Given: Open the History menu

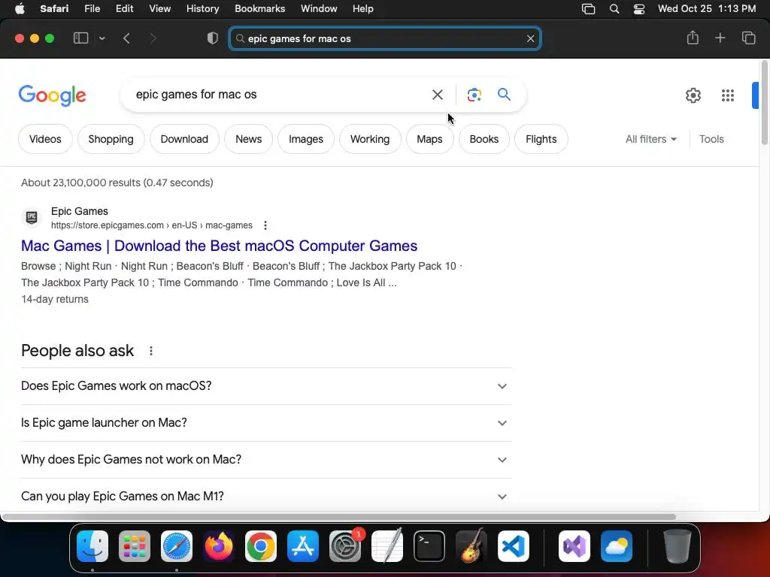Looking at the screenshot, I should coord(202,9).
